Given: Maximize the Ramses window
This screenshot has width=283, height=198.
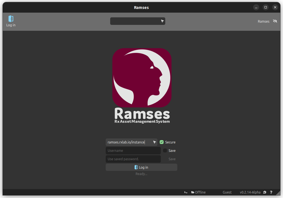Looking at the screenshot, I should pyautogui.click(x=266, y=7).
